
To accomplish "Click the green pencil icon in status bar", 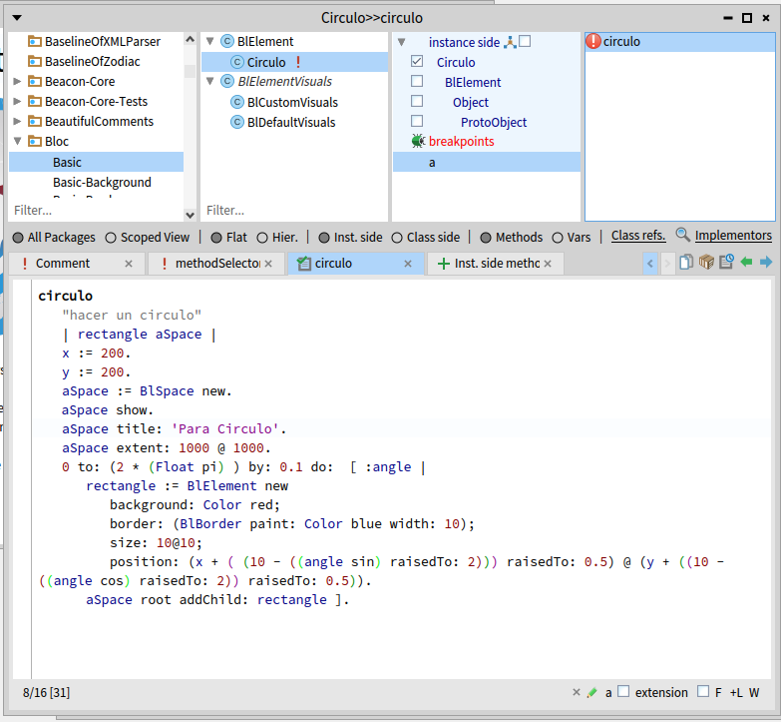I will [591, 692].
